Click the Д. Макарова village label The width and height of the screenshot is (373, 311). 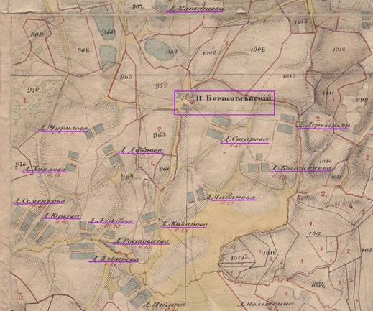184,224
